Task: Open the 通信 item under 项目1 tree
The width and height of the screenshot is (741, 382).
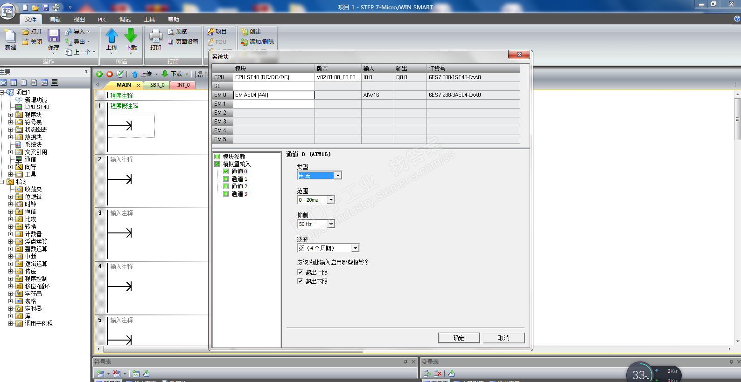Action: click(x=30, y=159)
